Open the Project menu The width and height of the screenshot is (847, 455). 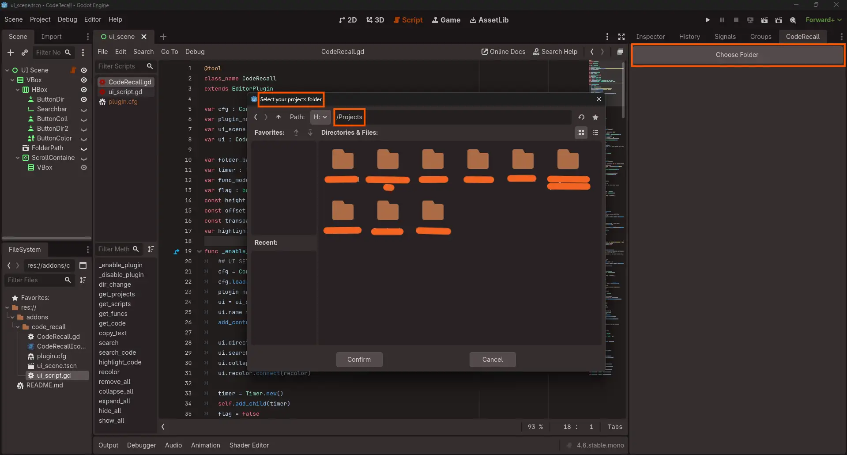coord(40,19)
